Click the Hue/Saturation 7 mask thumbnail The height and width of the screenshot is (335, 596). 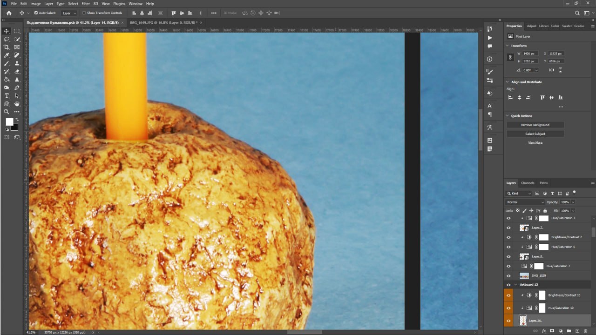coord(539,266)
